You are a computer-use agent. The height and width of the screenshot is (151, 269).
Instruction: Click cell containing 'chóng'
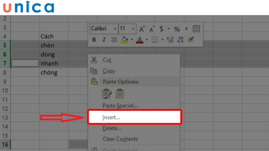pos(54,72)
